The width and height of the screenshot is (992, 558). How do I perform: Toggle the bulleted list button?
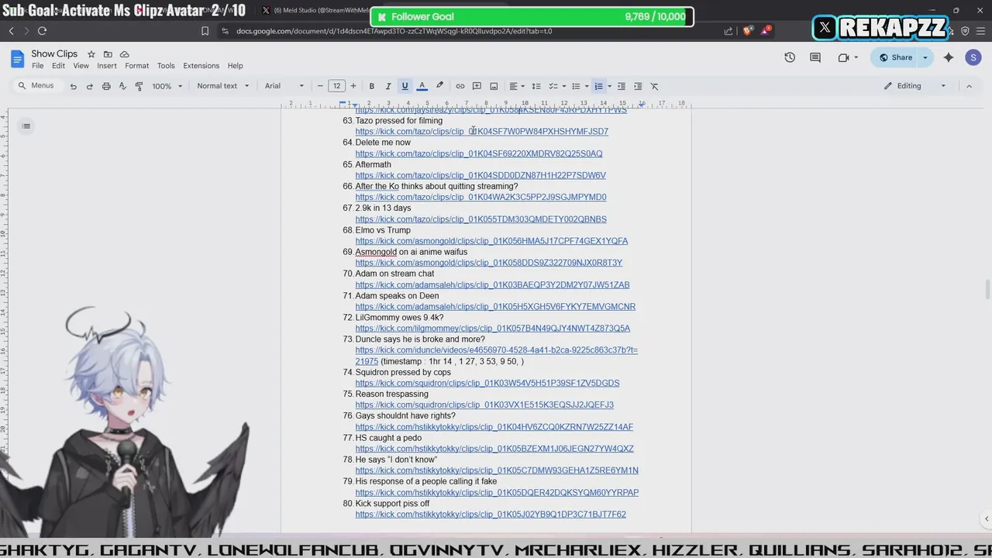point(576,86)
